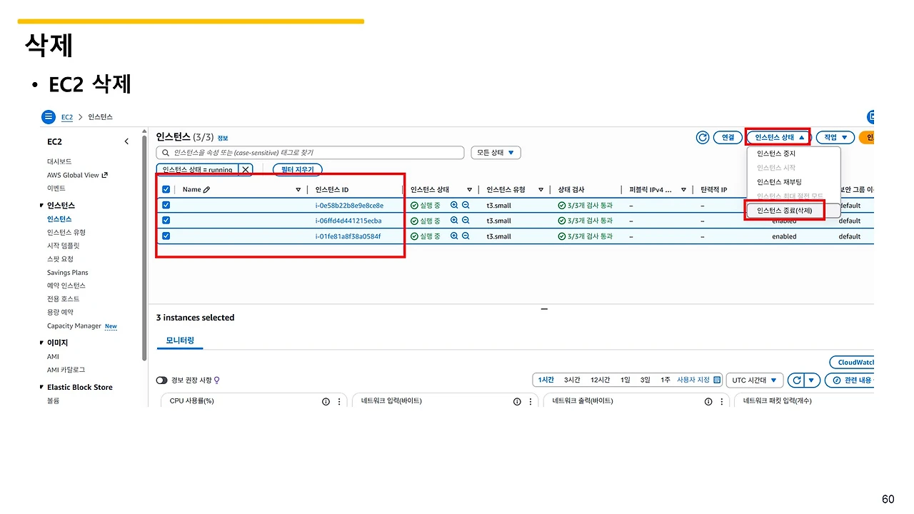Click the EC2 breadcrumb link
Screen dimensions: 914x514
click(x=67, y=117)
